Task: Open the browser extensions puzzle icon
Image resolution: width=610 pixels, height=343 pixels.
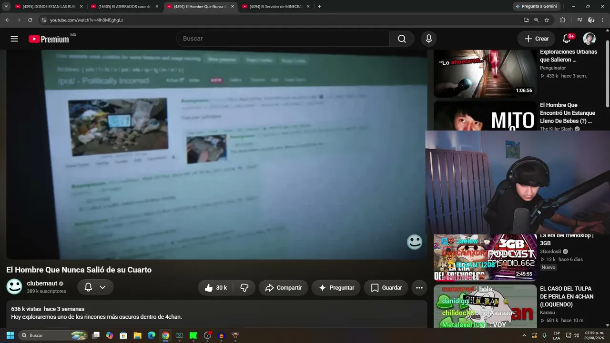Action: pyautogui.click(x=563, y=20)
